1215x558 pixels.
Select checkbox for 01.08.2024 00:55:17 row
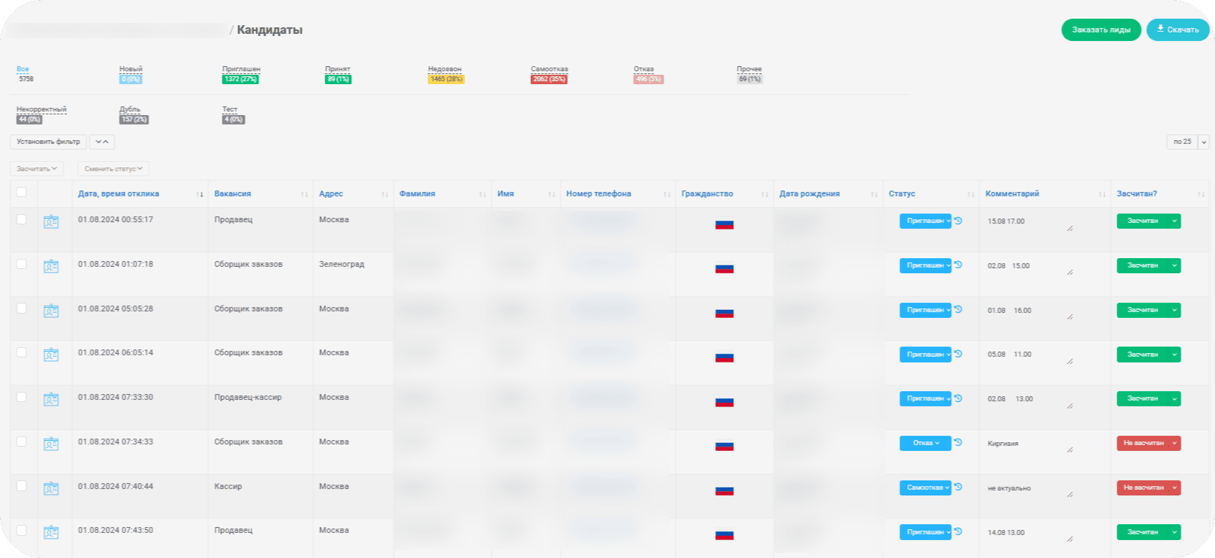click(x=22, y=219)
